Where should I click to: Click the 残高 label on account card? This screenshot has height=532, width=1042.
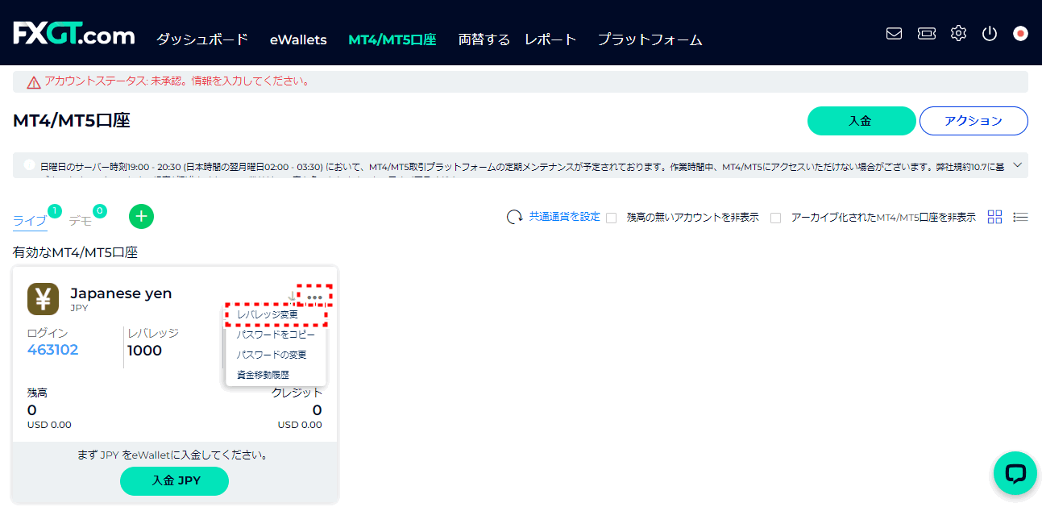click(37, 393)
